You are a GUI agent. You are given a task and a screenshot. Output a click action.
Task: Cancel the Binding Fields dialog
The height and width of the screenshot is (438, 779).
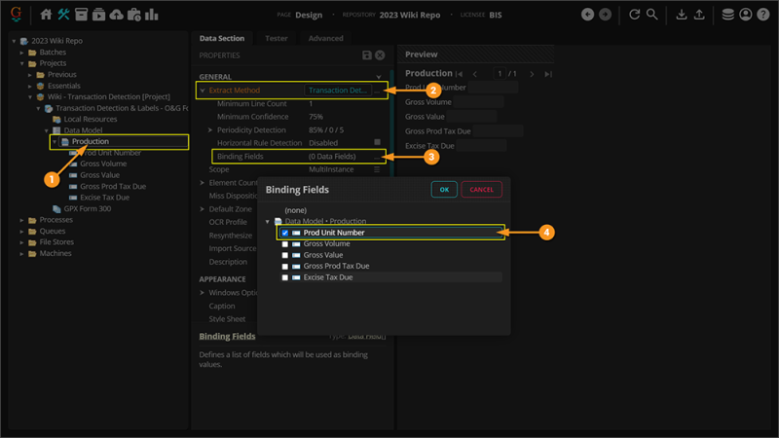481,189
